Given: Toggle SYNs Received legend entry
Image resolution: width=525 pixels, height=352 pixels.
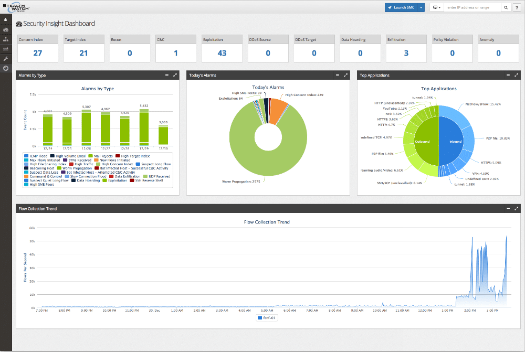Looking at the screenshot, I should (77, 160).
